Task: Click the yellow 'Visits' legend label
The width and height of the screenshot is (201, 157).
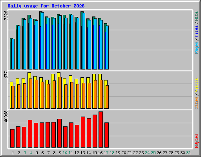Action: (x=197, y=85)
